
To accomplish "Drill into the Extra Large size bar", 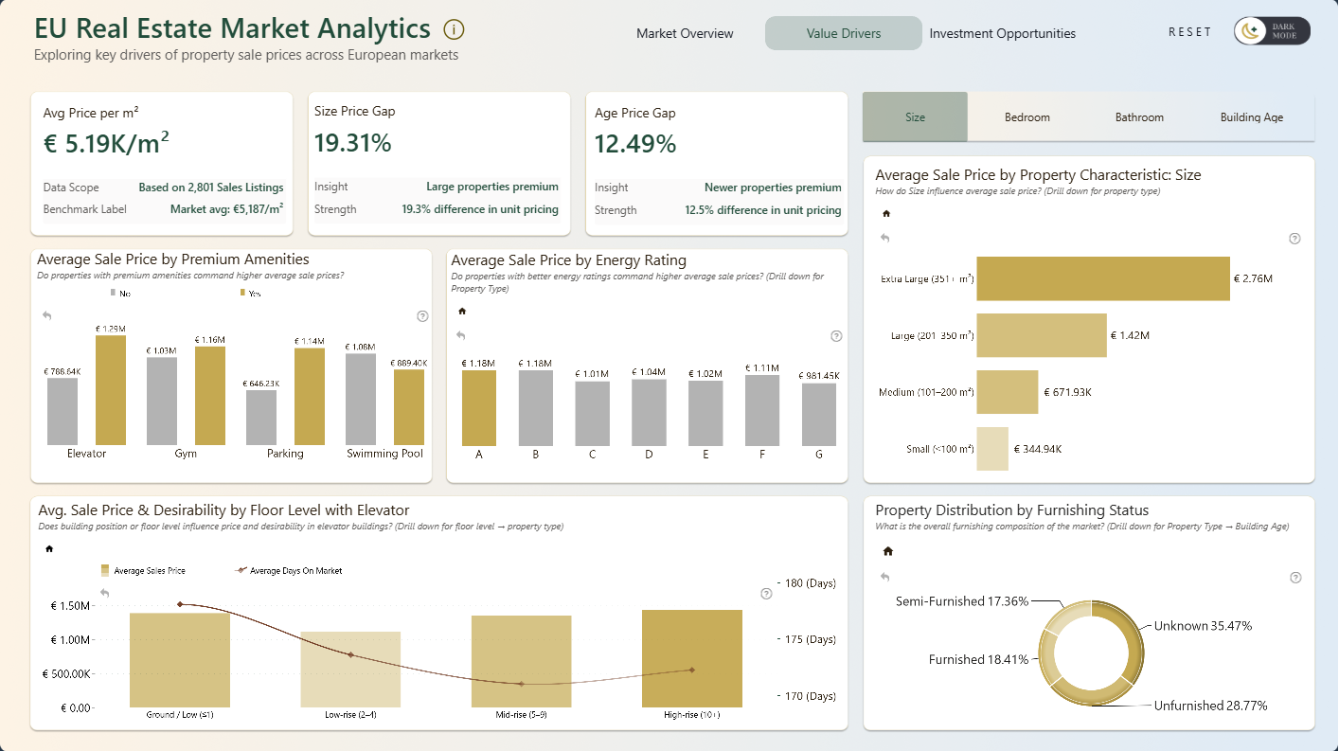I will 1103,278.
